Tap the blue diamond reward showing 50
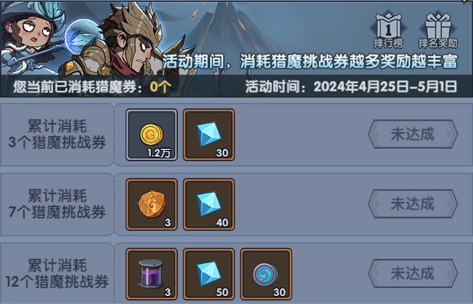 tap(209, 274)
